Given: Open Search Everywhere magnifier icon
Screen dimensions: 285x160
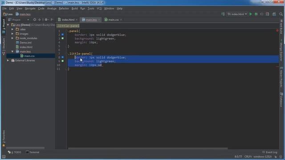Looking at the screenshot, I should click(281, 14).
